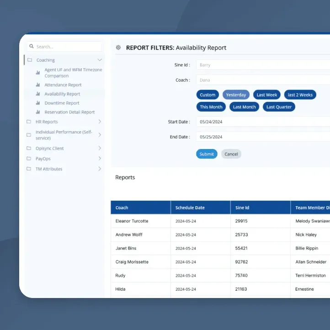Open the Attendance Report item
Viewport: 330px width, 330px height.
[63, 85]
